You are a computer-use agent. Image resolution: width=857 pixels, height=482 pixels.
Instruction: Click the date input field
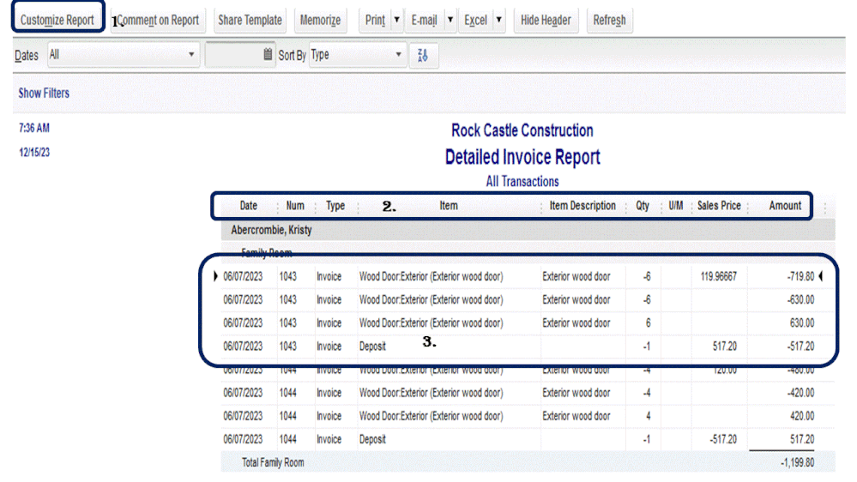tap(233, 55)
